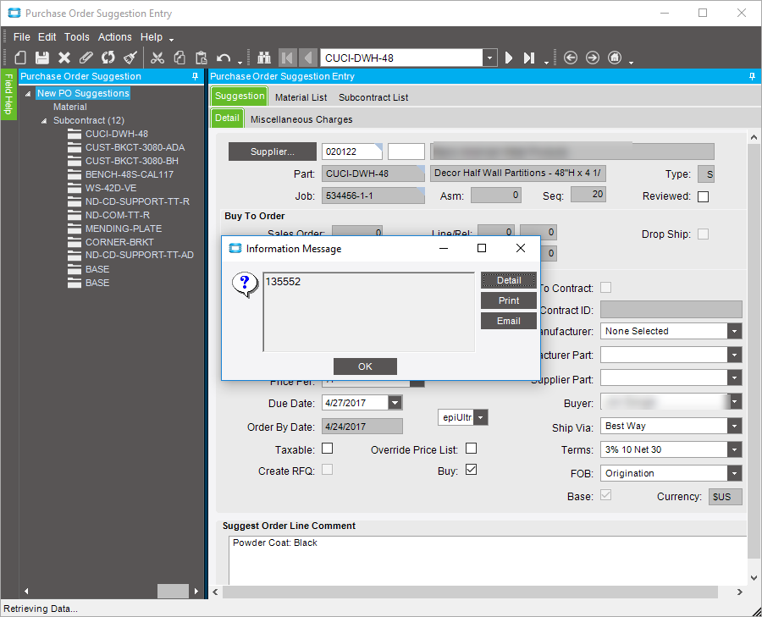The height and width of the screenshot is (617, 762).
Task: Click the binoculars Search icon
Action: click(263, 58)
